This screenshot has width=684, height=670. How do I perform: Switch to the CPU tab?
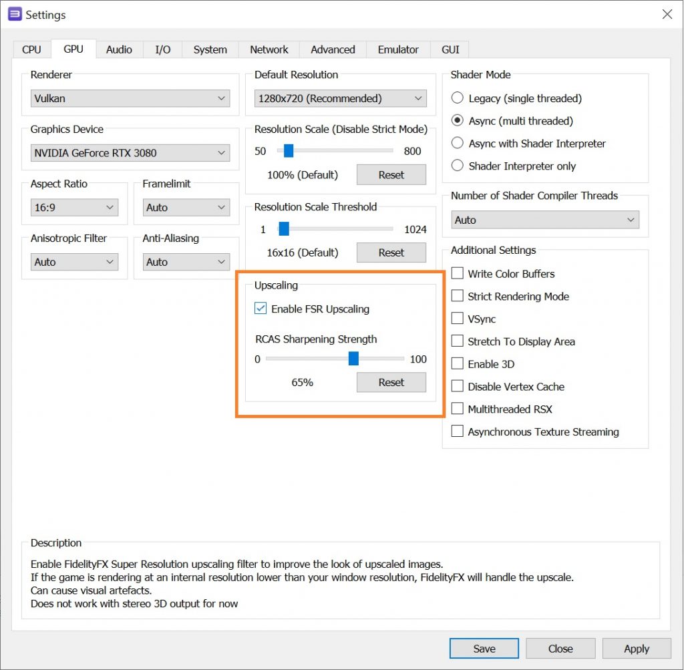coord(31,49)
